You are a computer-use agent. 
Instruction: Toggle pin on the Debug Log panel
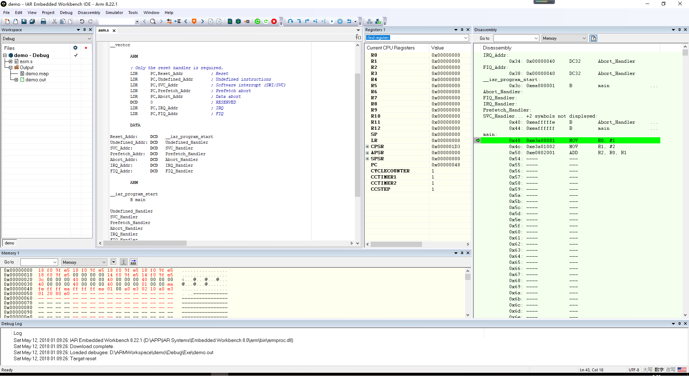pos(679,324)
